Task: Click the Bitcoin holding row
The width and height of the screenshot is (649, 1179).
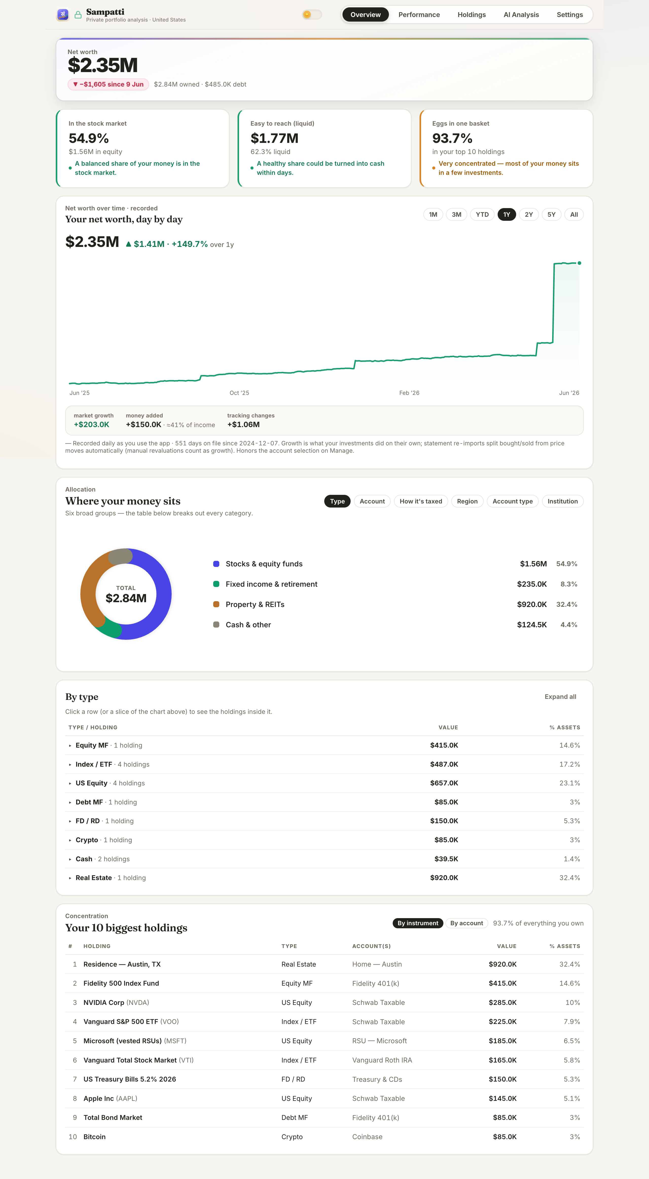Action: tap(324, 1137)
